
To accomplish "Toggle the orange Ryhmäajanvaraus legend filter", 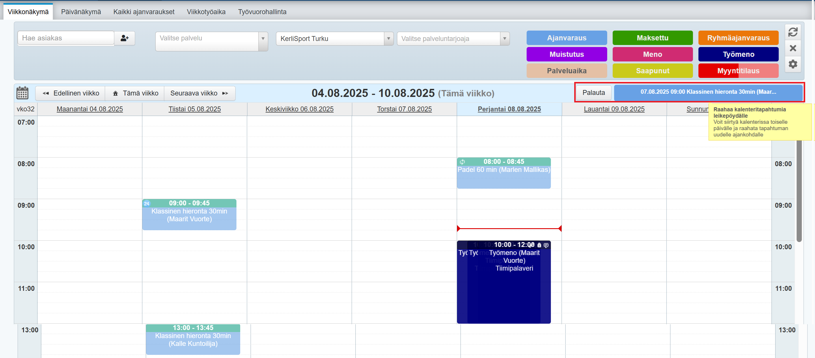I will tap(738, 38).
